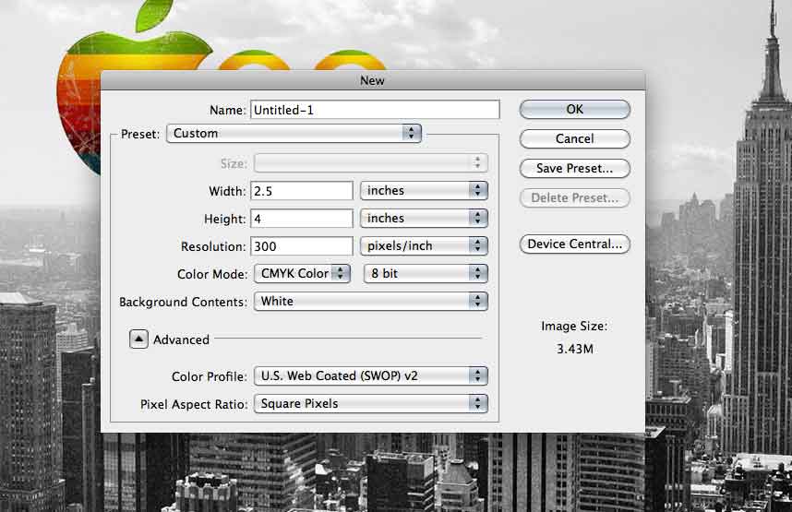Viewport: 792px width, 512px height.
Task: Click the Background Contents label
Action: pos(183,302)
